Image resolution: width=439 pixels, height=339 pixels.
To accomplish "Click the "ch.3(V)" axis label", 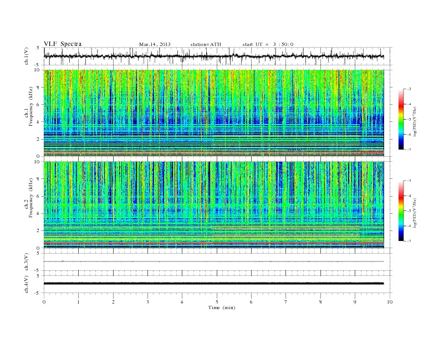I will (x=26, y=262).
